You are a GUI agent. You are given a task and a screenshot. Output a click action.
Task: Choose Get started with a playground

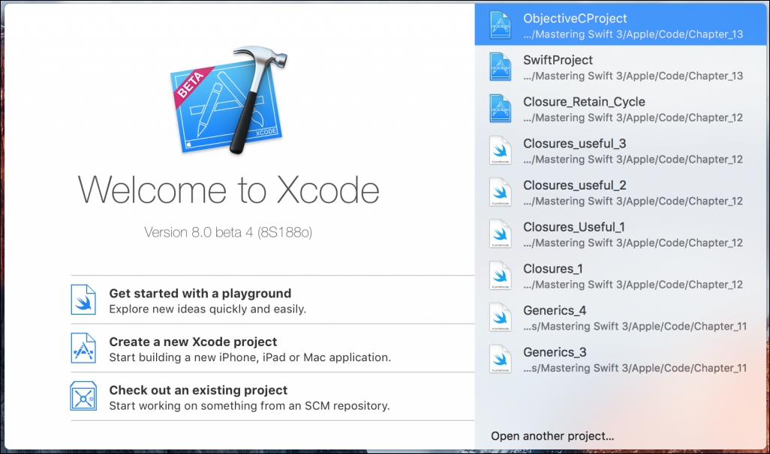(272, 300)
